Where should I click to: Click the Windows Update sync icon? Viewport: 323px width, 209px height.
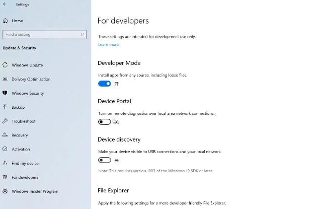pos(5,65)
